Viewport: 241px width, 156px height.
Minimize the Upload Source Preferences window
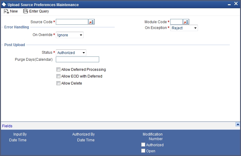229,5
